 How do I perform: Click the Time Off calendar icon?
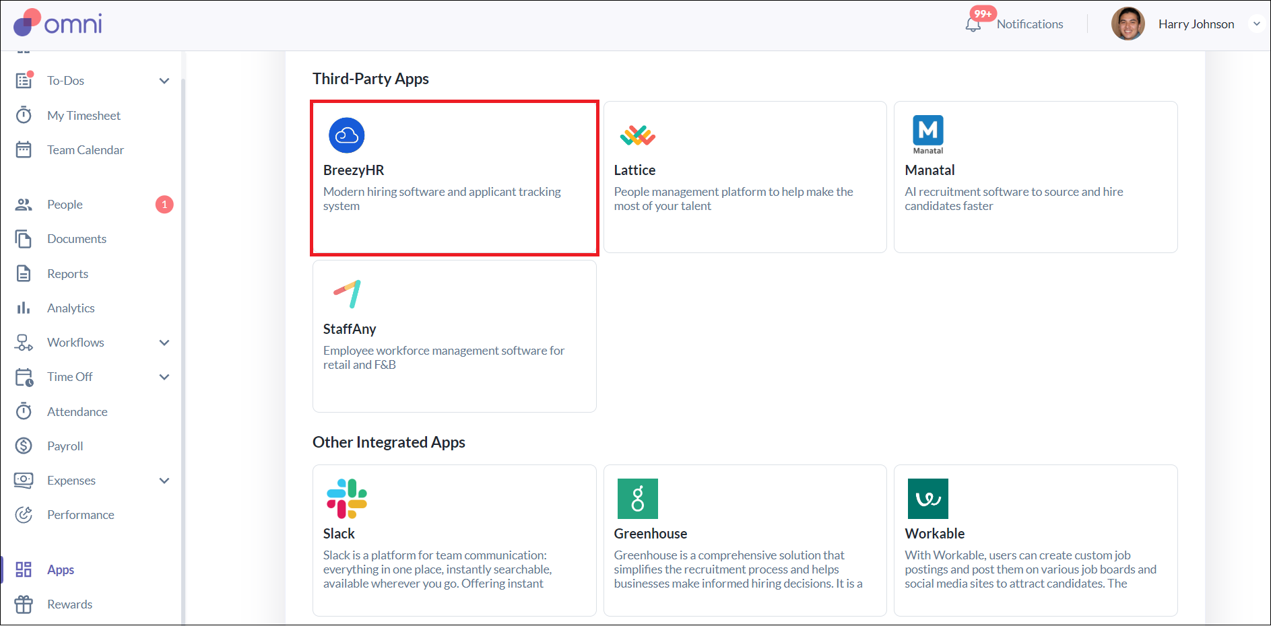[24, 377]
